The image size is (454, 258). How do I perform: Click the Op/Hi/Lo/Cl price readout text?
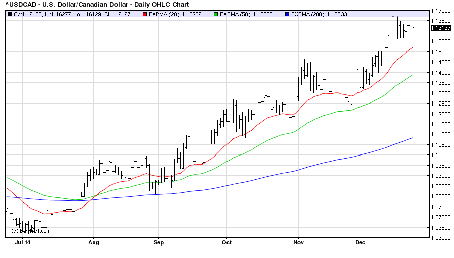[x=72, y=14]
